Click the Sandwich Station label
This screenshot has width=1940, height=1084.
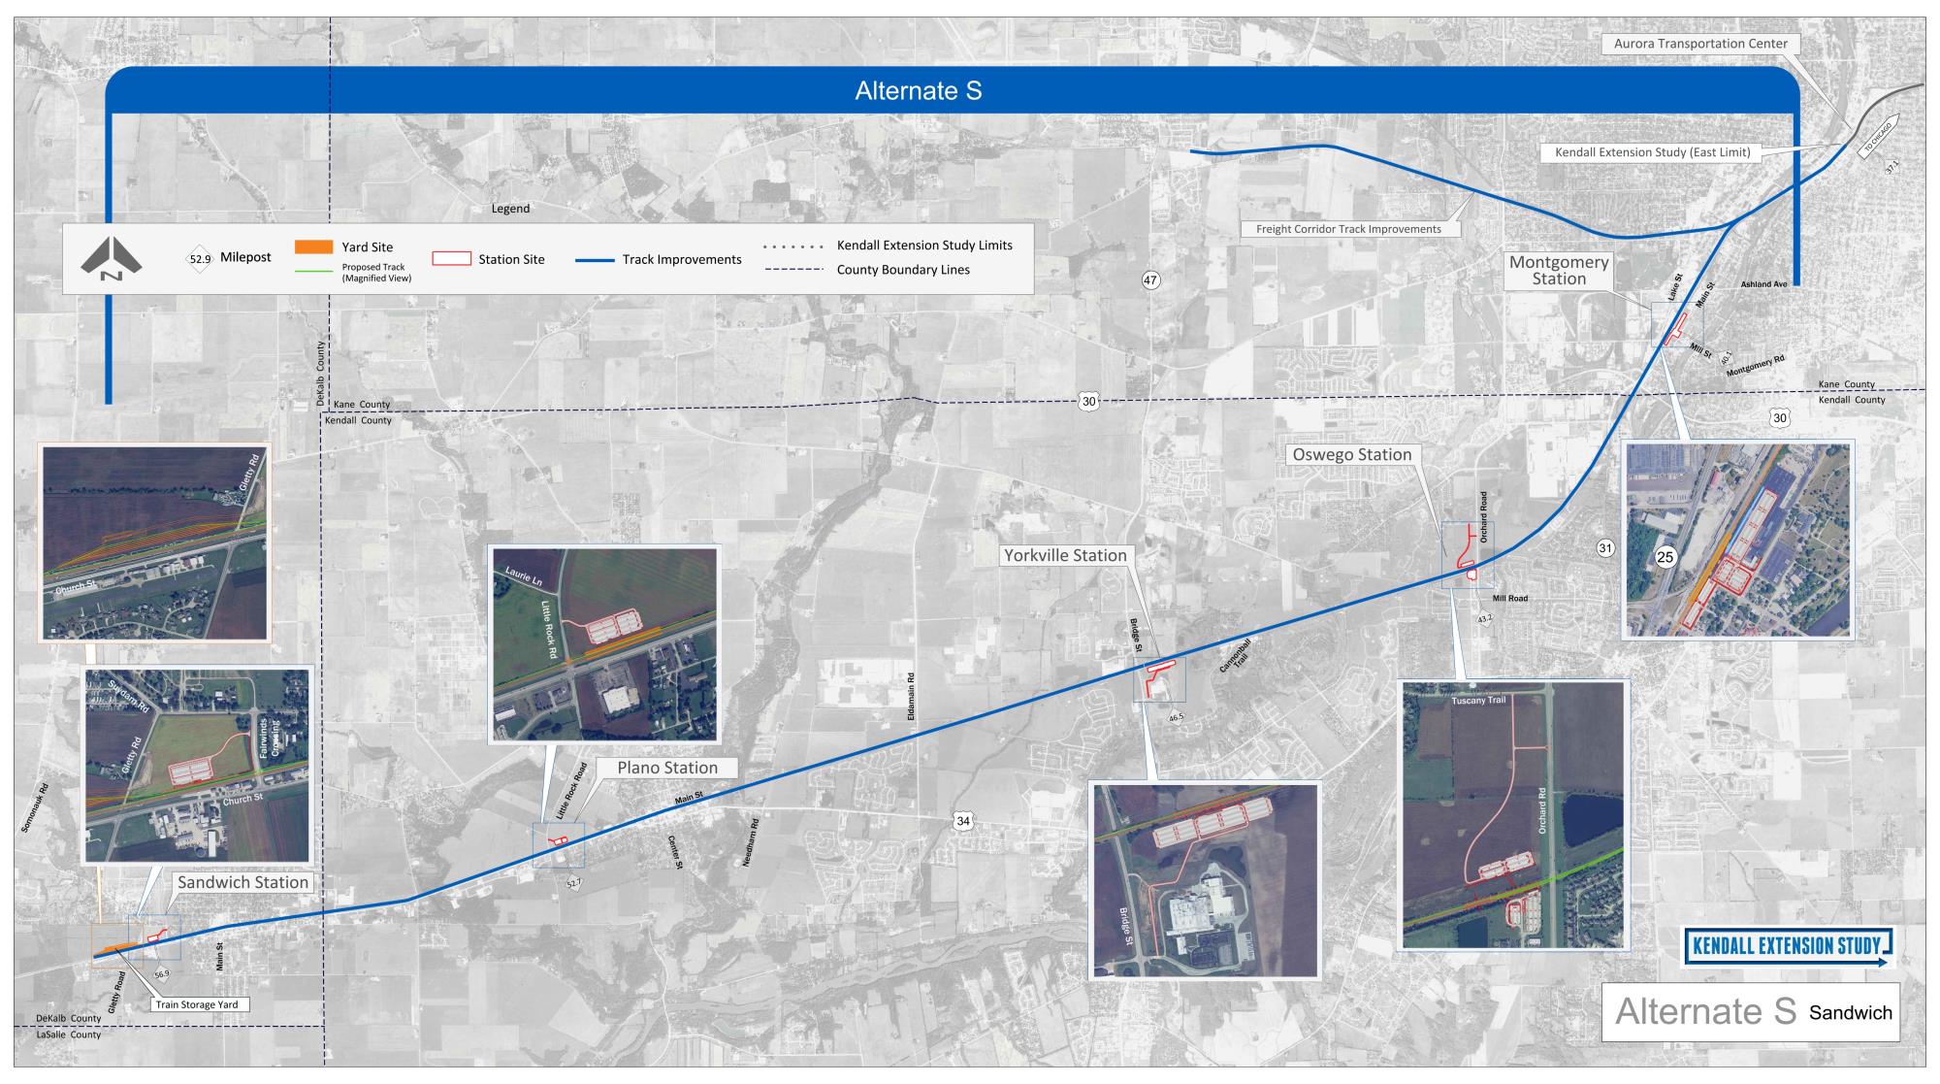(x=242, y=882)
